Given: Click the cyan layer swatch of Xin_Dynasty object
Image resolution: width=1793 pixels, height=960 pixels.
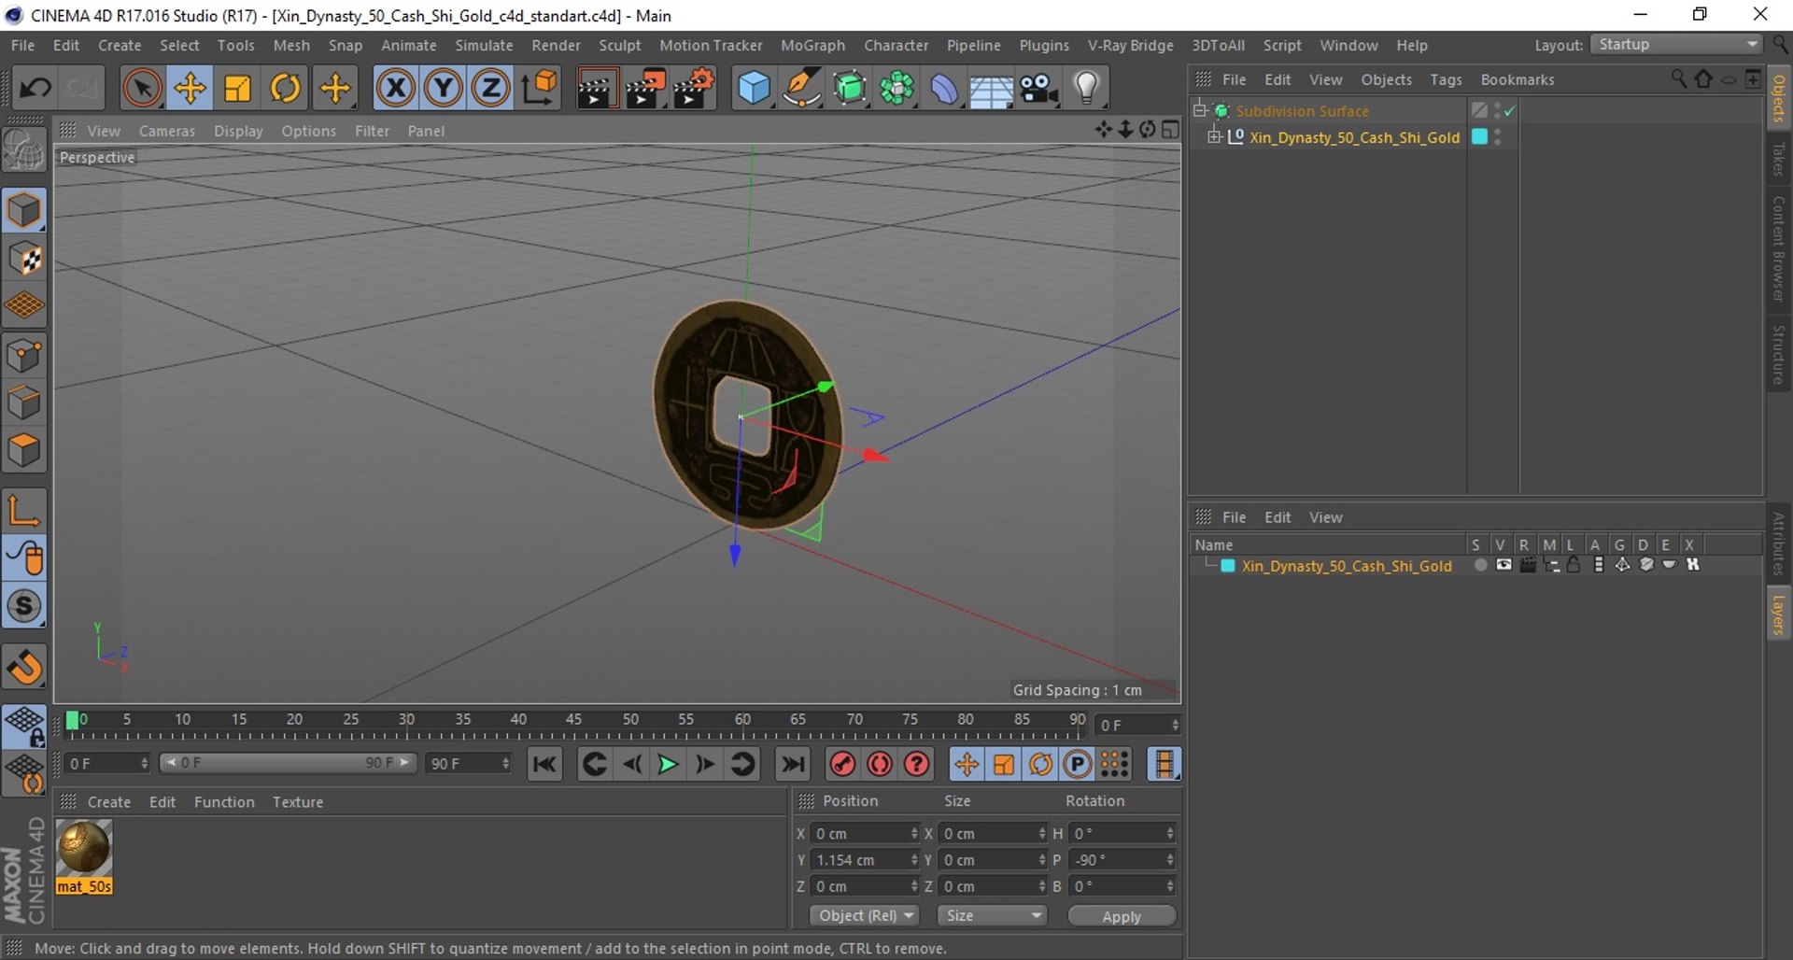Looking at the screenshot, I should (1479, 136).
